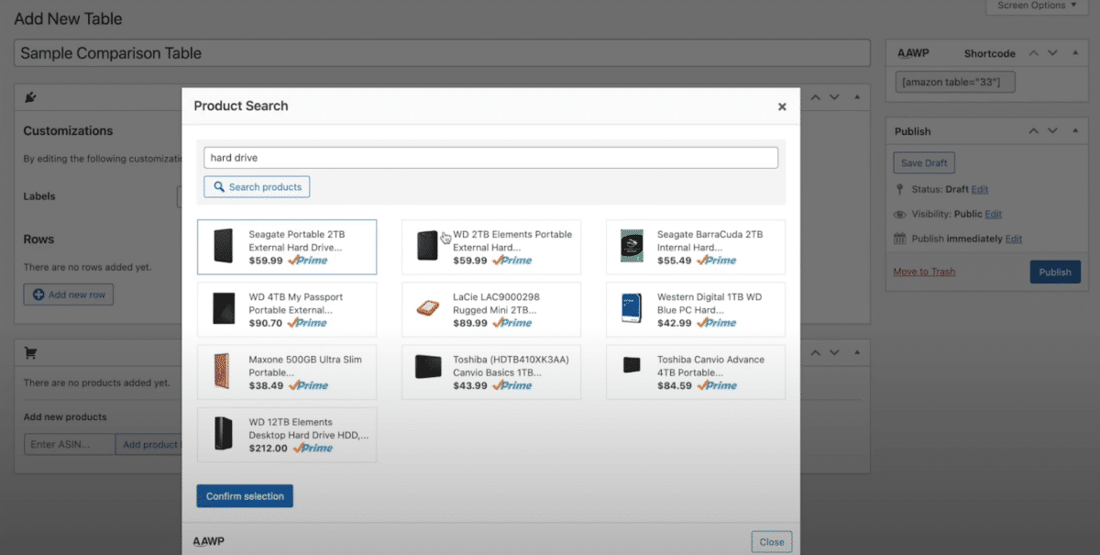The image size is (1100, 555).
Task: Open the Screen Options dropdown
Action: 1038,6
